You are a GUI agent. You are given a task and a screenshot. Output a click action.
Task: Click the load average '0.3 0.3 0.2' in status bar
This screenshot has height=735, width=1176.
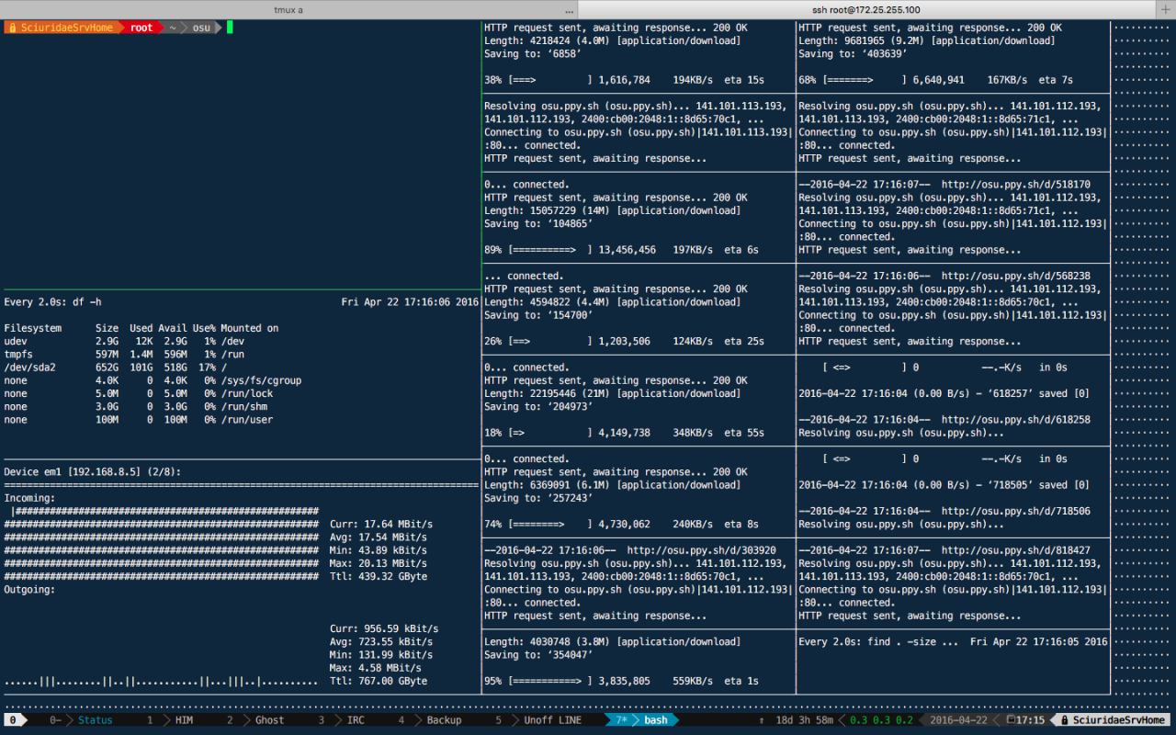(x=881, y=720)
